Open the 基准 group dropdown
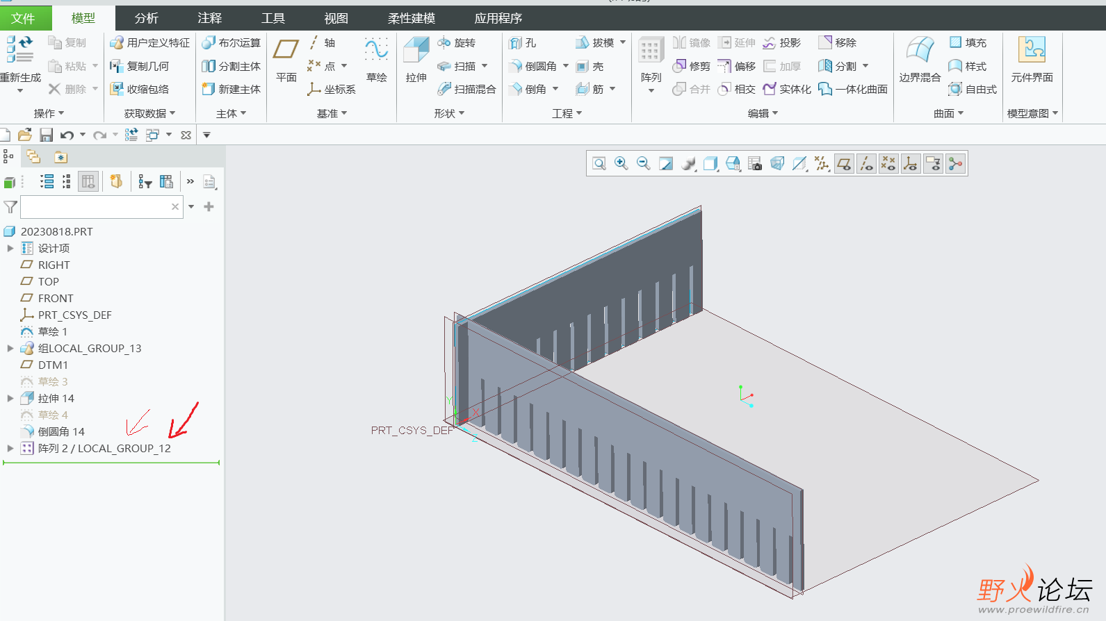This screenshot has height=621, width=1106. (332, 113)
